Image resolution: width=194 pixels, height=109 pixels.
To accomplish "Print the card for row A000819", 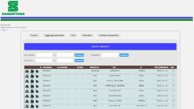I will [x=27, y=71].
